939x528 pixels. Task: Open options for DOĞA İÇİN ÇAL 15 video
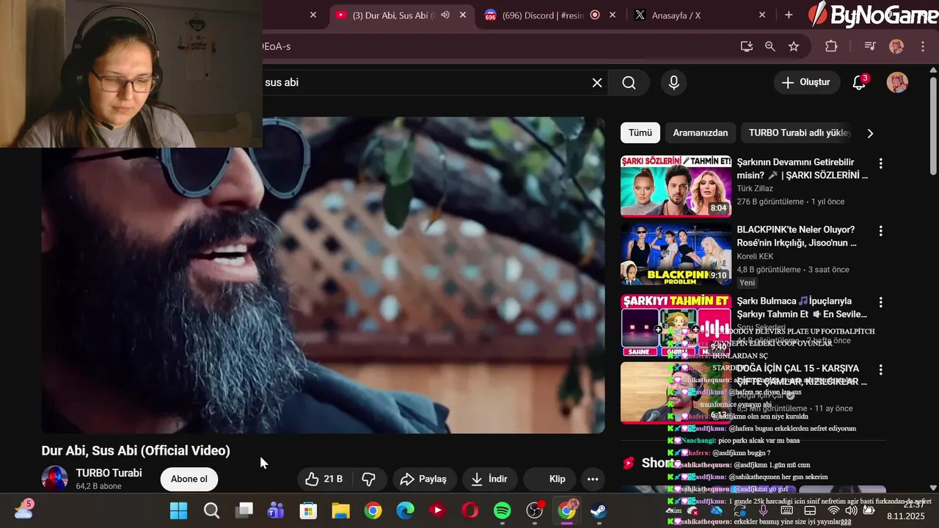(880, 370)
